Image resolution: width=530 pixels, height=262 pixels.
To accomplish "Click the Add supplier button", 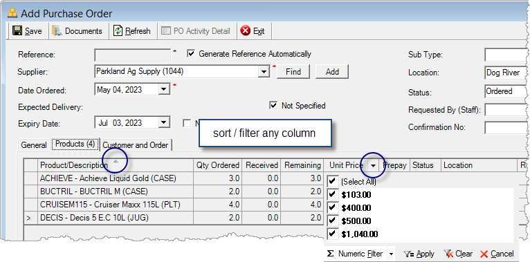I will pos(332,72).
